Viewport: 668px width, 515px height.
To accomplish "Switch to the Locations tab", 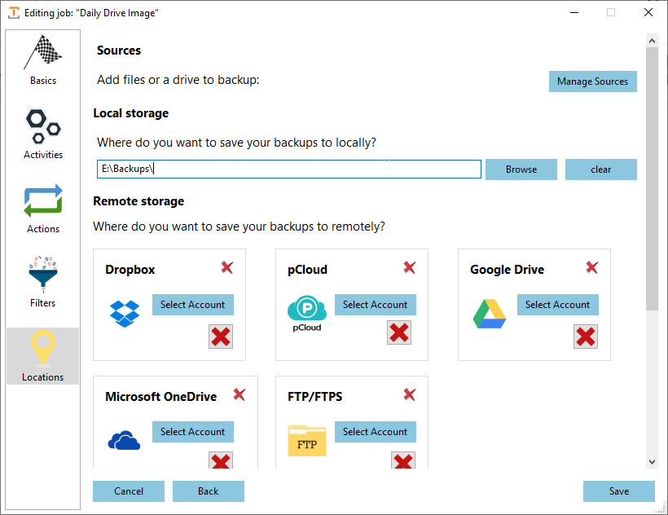I will (42, 356).
